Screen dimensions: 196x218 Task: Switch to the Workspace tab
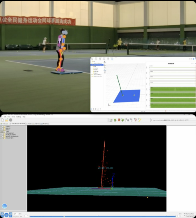4,124
